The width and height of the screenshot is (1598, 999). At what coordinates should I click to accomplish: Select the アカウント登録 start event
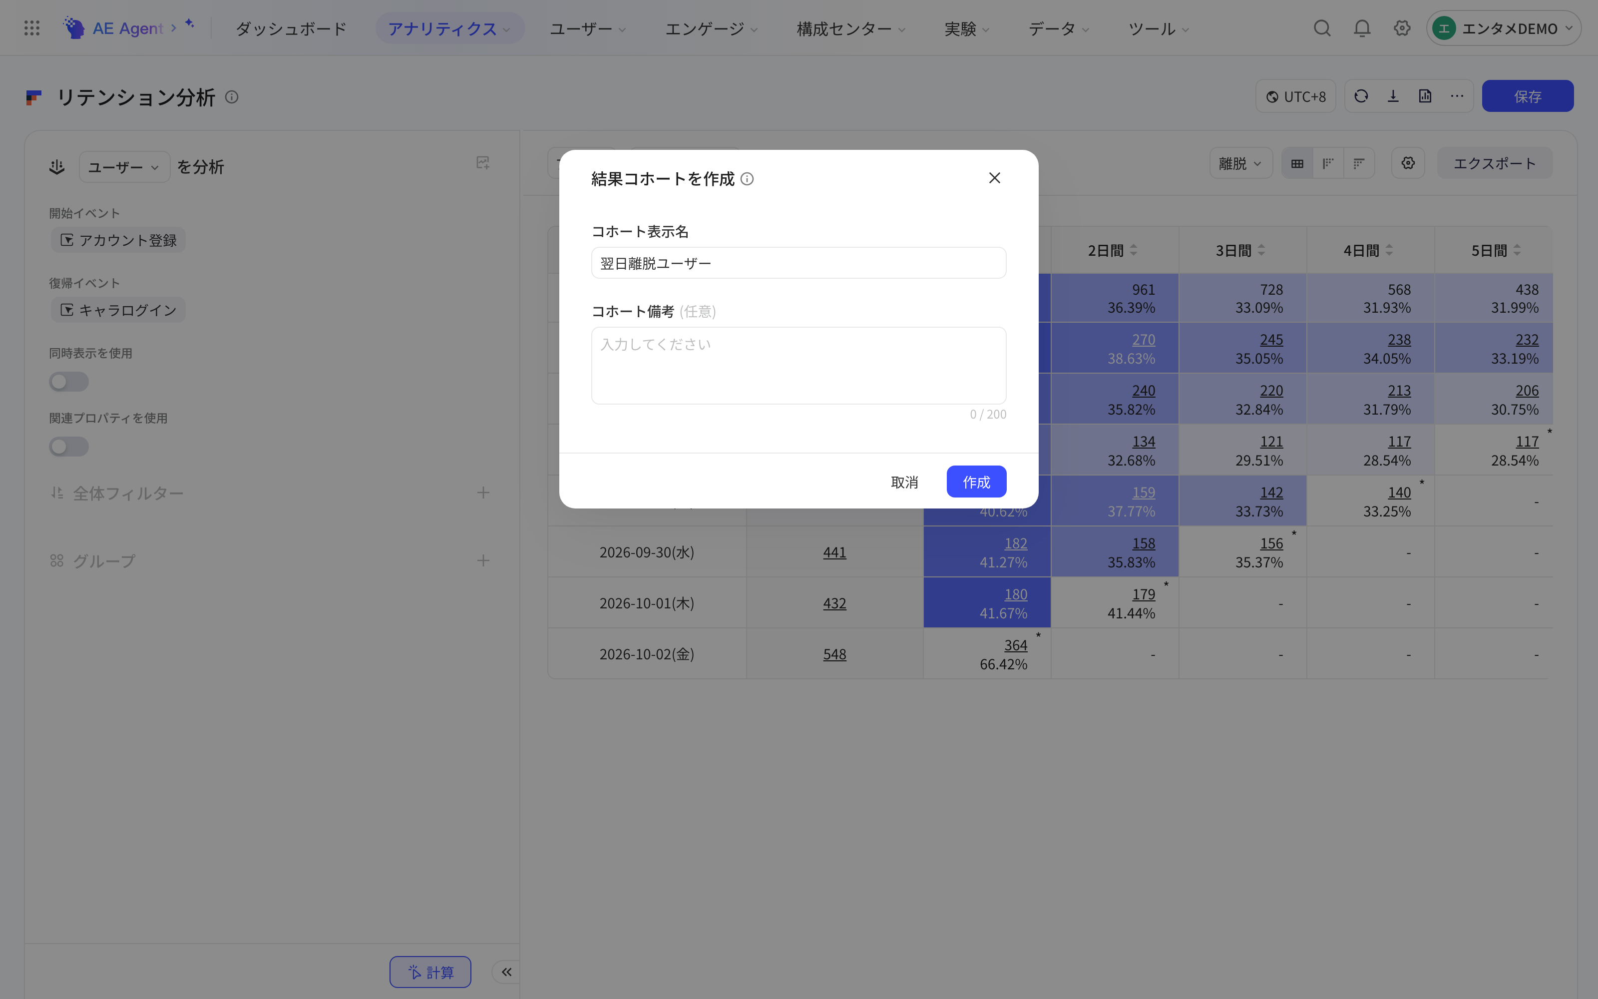point(118,240)
